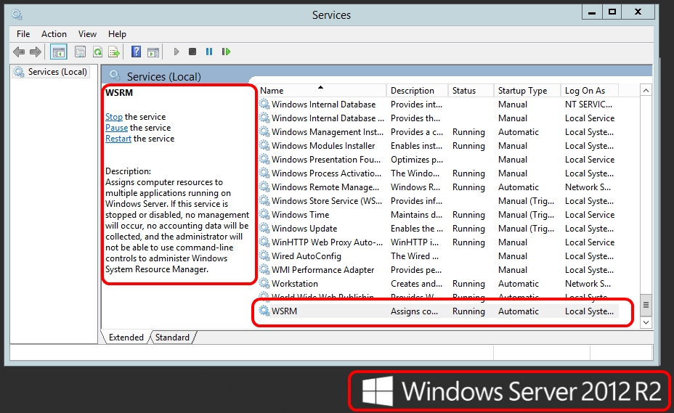Click the scrollbar down arrow in services list

pos(646,322)
